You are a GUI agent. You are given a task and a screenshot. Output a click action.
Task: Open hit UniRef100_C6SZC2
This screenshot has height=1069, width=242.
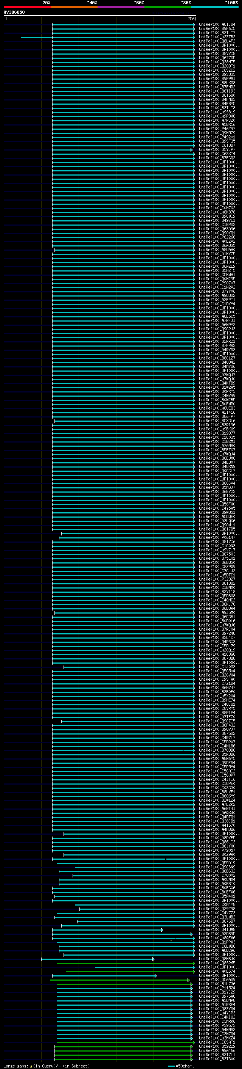pos(217,71)
